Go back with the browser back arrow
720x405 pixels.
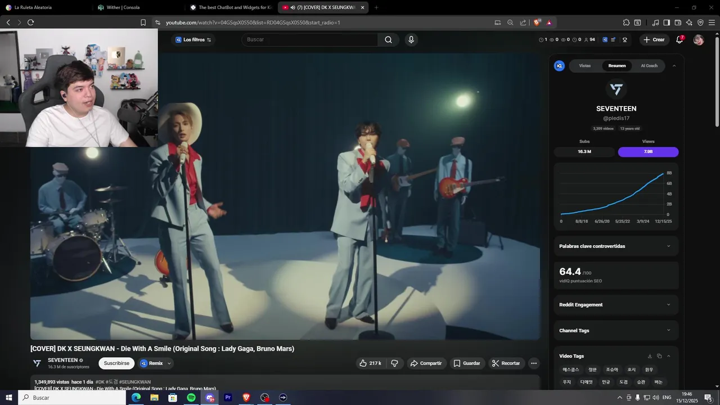click(x=8, y=22)
